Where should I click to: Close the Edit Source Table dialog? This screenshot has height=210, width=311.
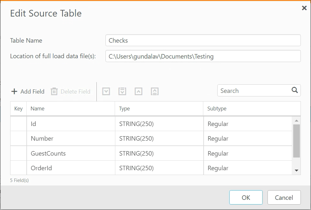[304, 8]
